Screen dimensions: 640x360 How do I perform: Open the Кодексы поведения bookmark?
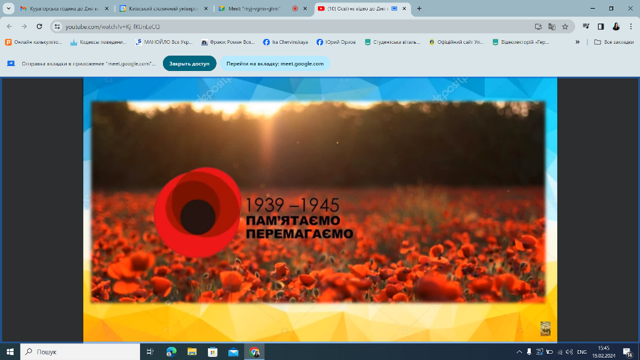[x=98, y=42]
